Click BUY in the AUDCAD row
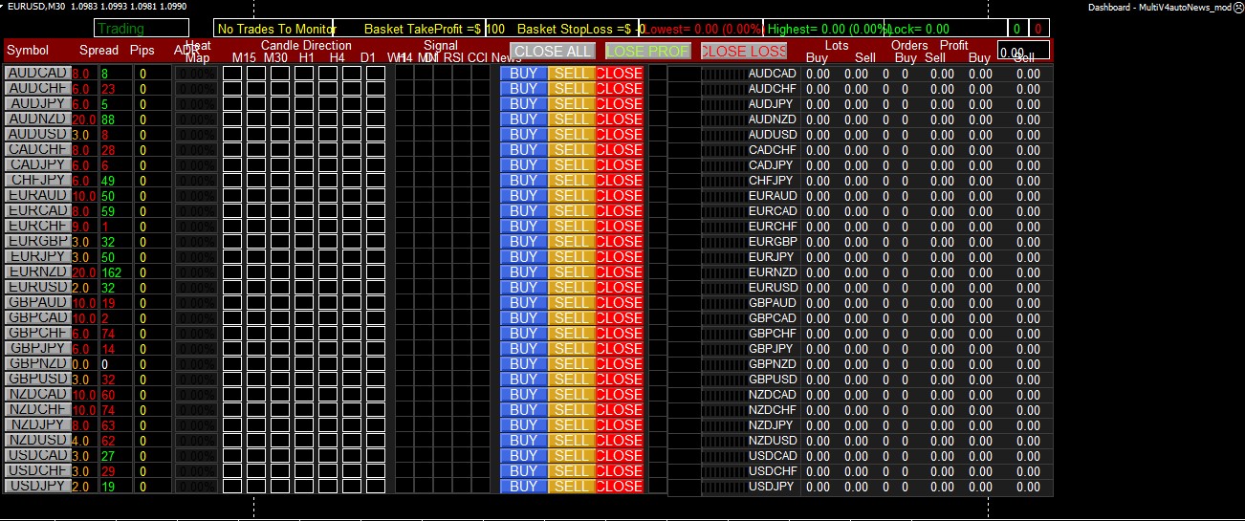 524,73
